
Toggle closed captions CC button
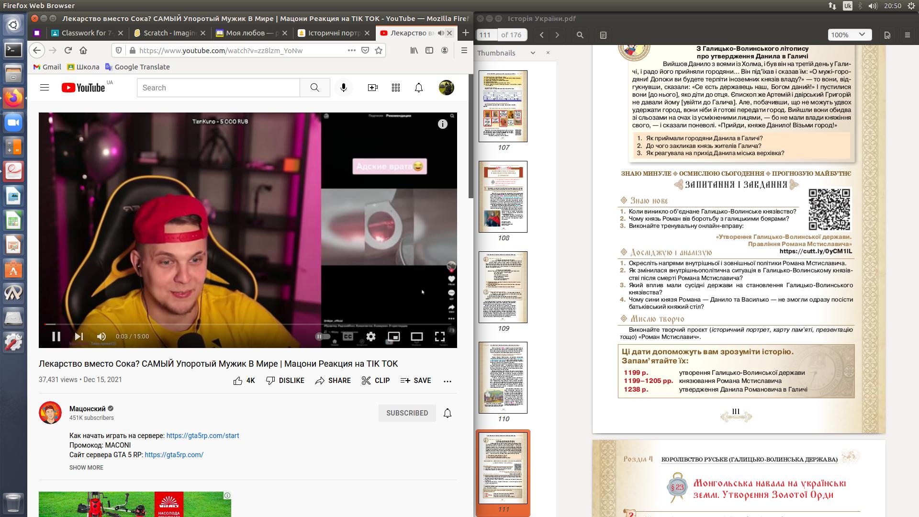coord(348,337)
